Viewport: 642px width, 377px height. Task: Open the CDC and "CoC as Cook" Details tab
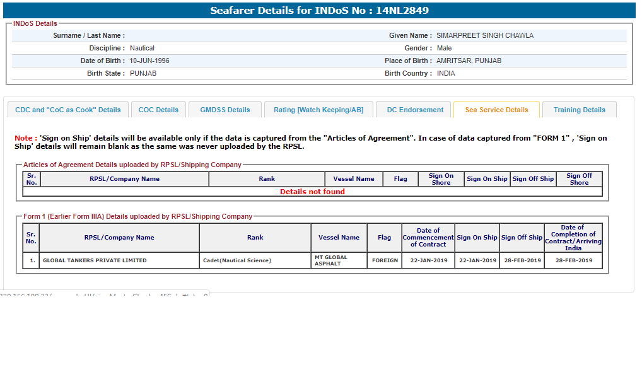pos(67,110)
